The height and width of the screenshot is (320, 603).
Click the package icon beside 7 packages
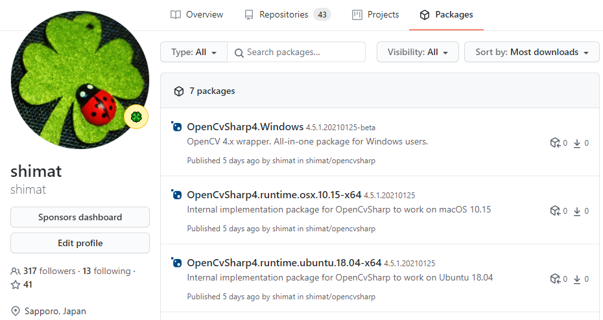tap(179, 91)
